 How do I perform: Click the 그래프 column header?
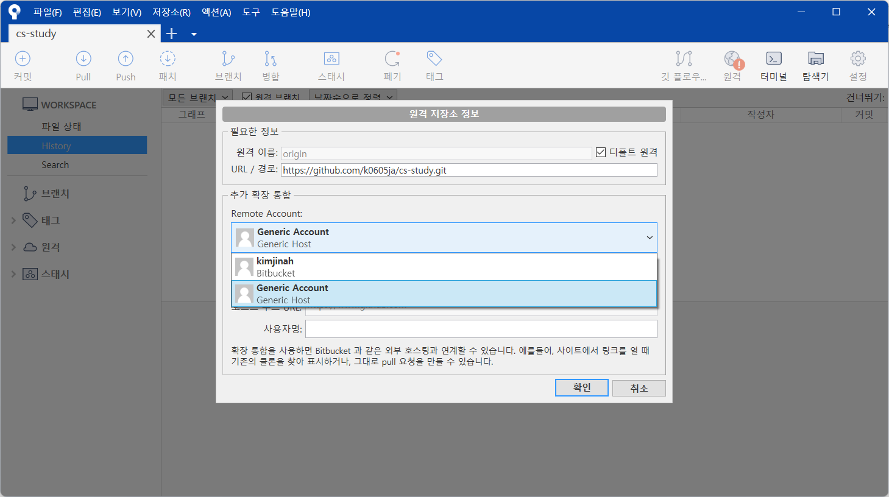(191, 115)
